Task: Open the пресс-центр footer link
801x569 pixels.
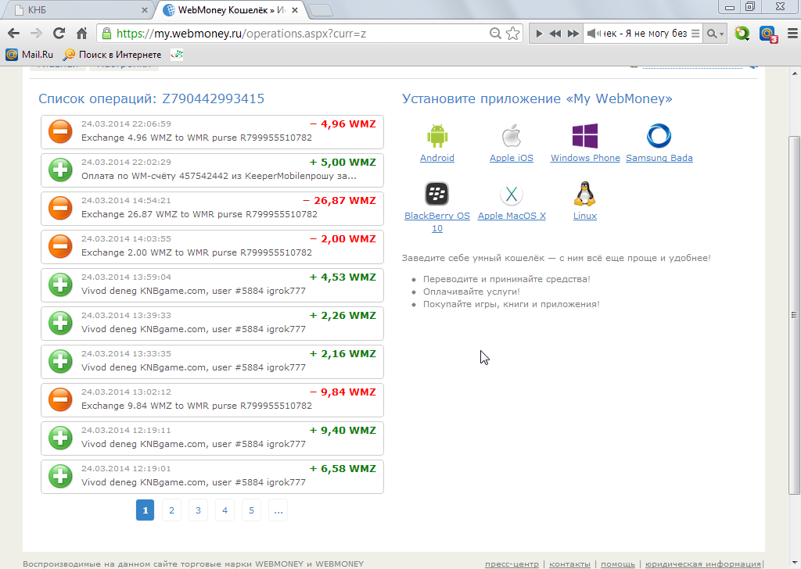Action: tap(512, 564)
